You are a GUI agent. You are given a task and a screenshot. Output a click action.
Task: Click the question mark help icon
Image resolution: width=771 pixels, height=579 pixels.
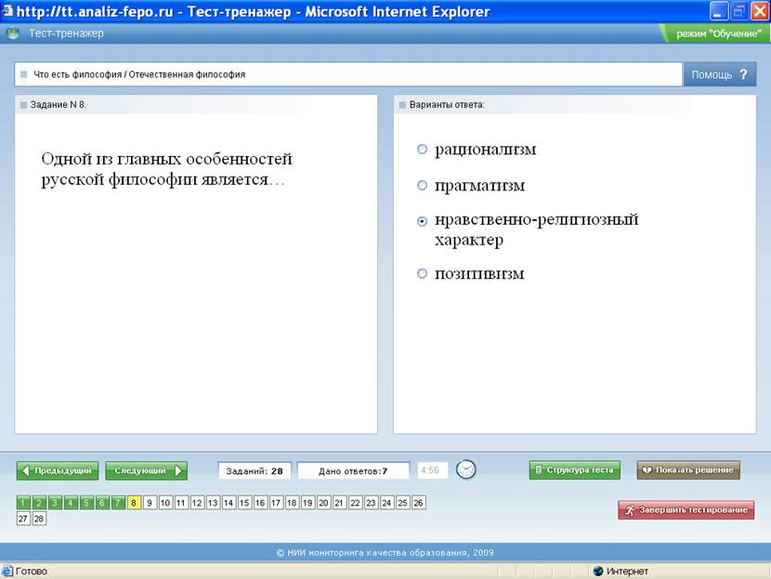click(x=743, y=74)
